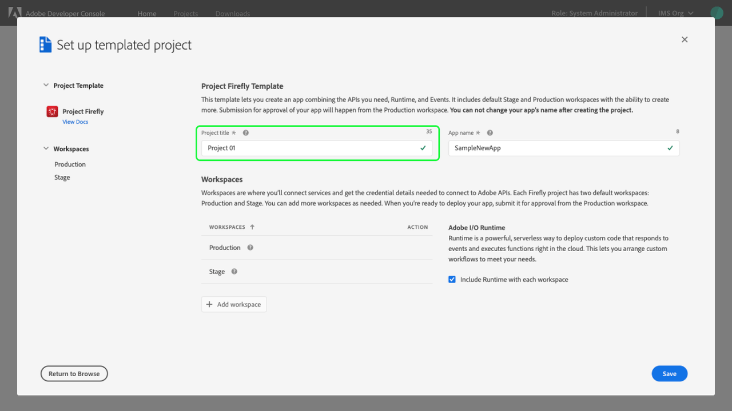This screenshot has height=411, width=732.
Task: Click the templated project document icon
Action: click(45, 45)
